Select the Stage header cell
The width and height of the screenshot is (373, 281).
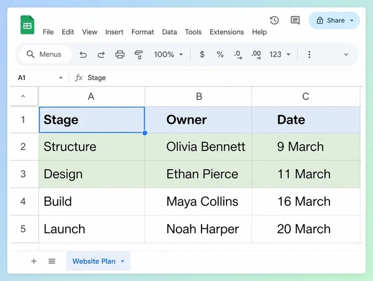click(92, 120)
